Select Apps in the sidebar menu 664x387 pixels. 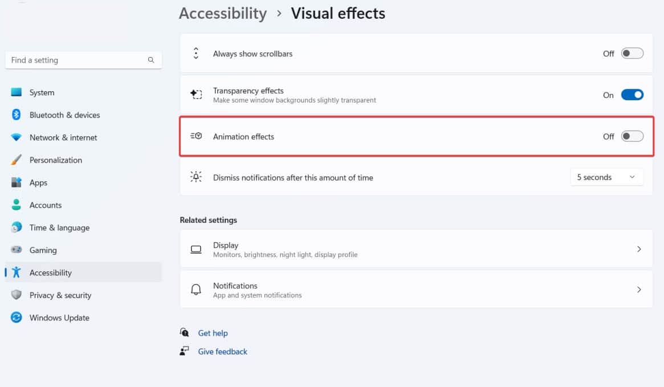38,183
